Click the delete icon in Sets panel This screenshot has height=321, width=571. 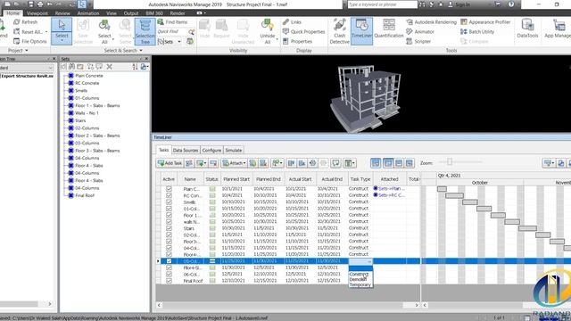click(x=109, y=67)
